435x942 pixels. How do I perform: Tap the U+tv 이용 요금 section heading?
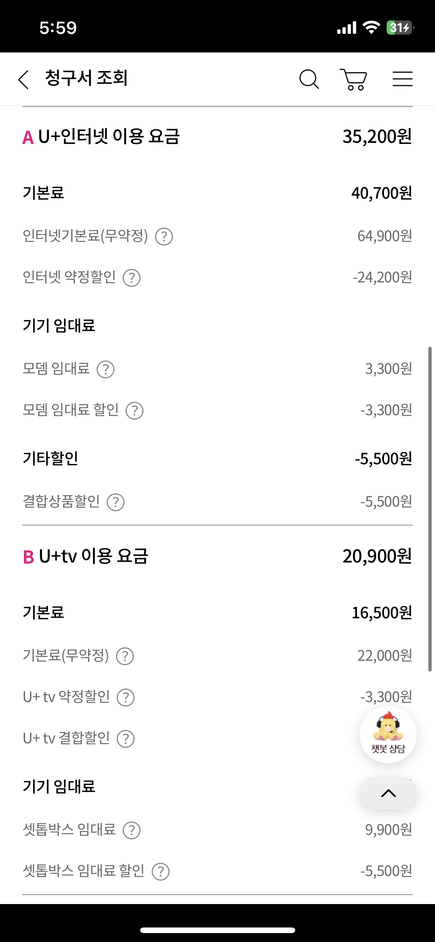click(93, 557)
